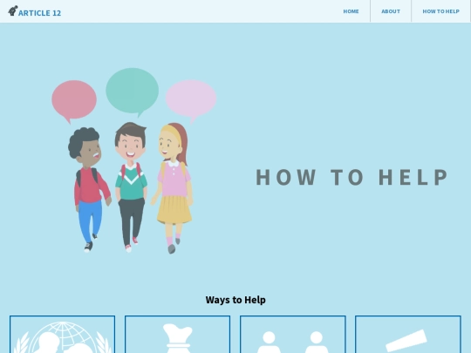Select HOW TO HELP in navigation
Viewport: 471px width, 353px height.
click(x=440, y=11)
